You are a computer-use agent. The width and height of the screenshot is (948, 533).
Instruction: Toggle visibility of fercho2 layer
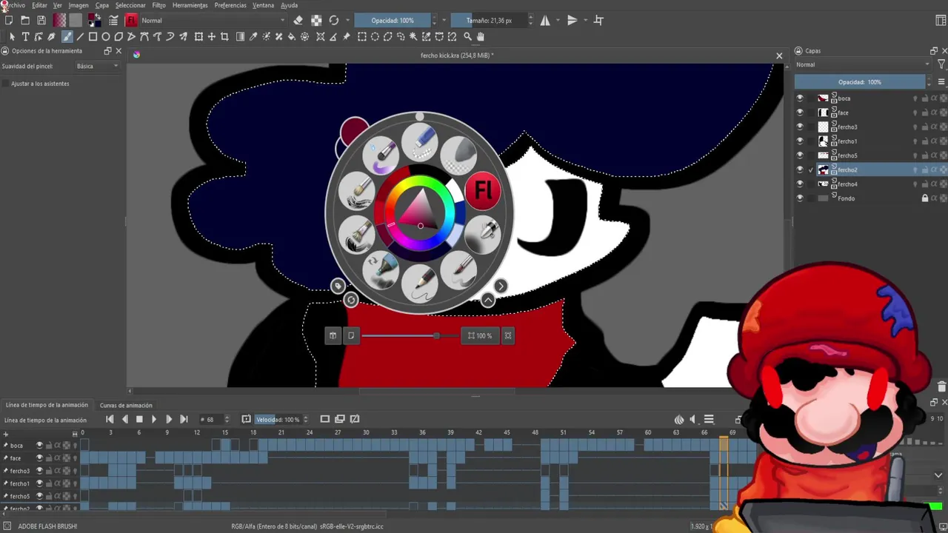pos(799,170)
